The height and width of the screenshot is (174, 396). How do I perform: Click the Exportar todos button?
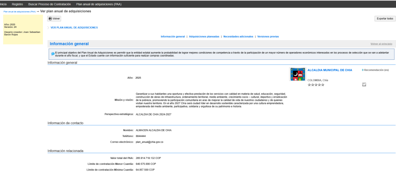pos(385,19)
